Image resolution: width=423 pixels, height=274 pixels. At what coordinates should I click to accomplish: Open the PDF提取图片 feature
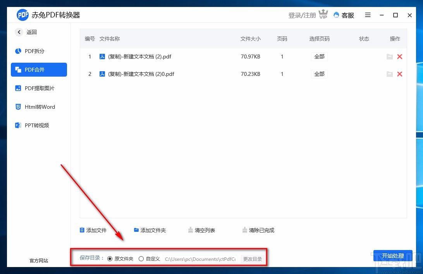tap(39, 88)
